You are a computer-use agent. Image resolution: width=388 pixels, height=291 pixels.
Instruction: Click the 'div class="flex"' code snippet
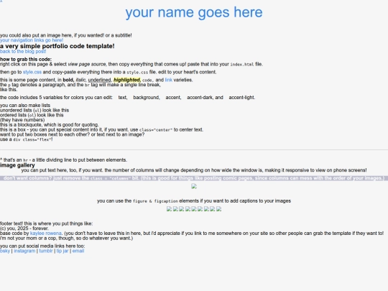32,139
